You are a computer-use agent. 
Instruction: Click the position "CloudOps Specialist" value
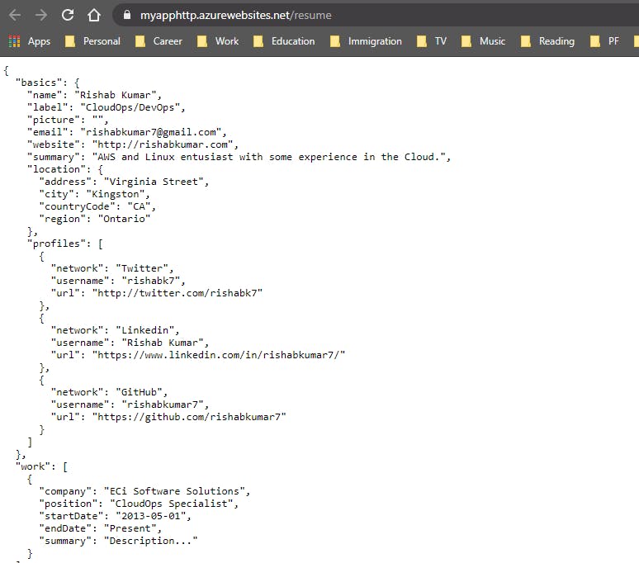tap(172, 504)
